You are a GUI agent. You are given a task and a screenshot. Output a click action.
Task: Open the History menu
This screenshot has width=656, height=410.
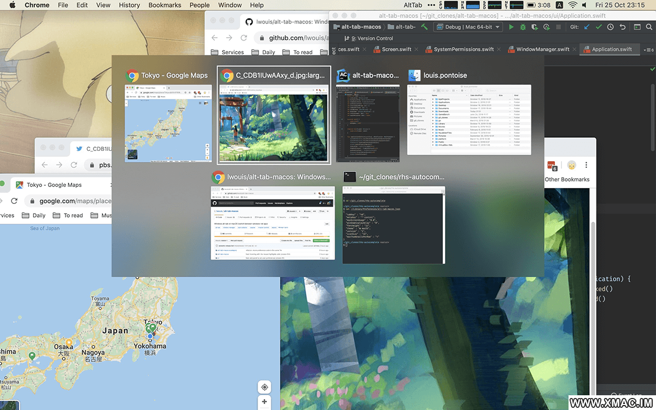point(129,5)
